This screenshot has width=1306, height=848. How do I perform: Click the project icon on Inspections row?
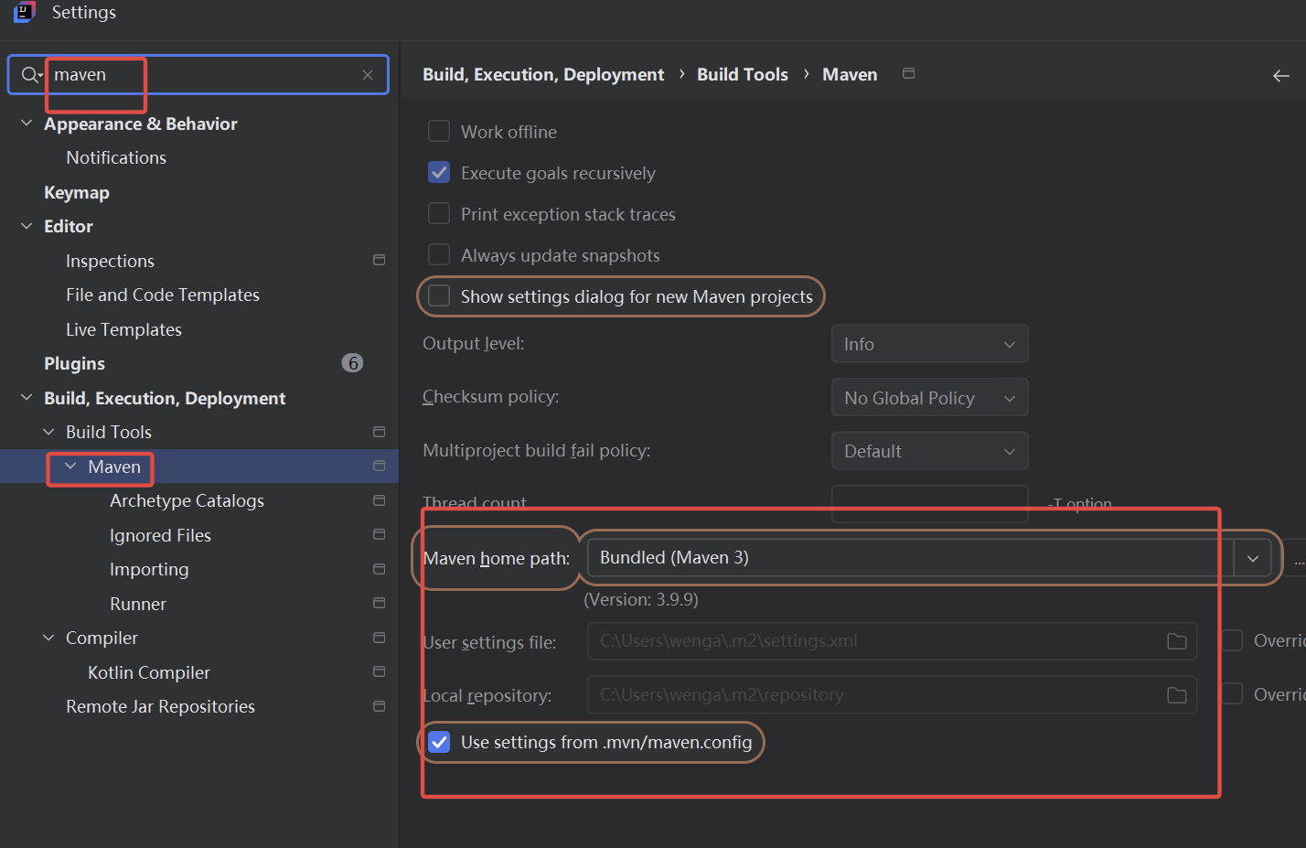[x=379, y=261]
